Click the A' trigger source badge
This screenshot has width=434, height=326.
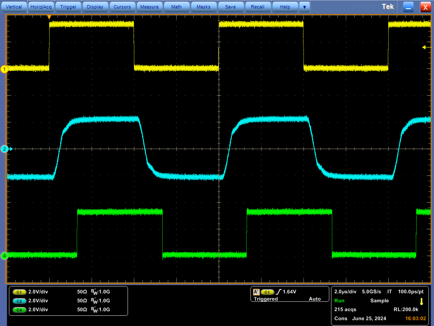(256, 292)
